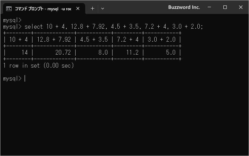Viewport: 249px width, 156px height.
Task: Maximize the terminal window
Action: 225,7
